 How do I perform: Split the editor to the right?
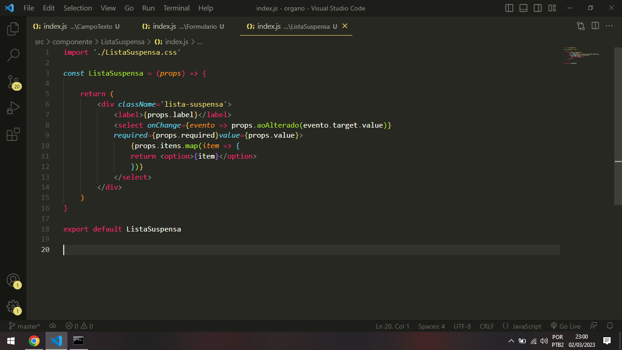click(x=595, y=26)
